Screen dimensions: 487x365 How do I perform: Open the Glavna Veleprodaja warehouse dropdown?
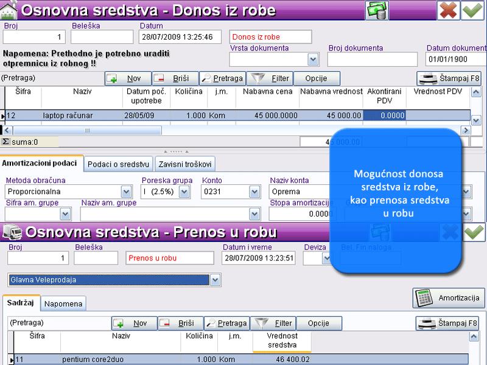point(215,280)
